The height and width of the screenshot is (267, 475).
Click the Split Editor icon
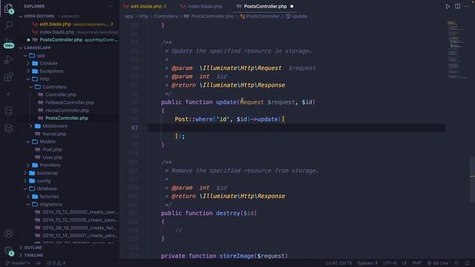coord(457,7)
